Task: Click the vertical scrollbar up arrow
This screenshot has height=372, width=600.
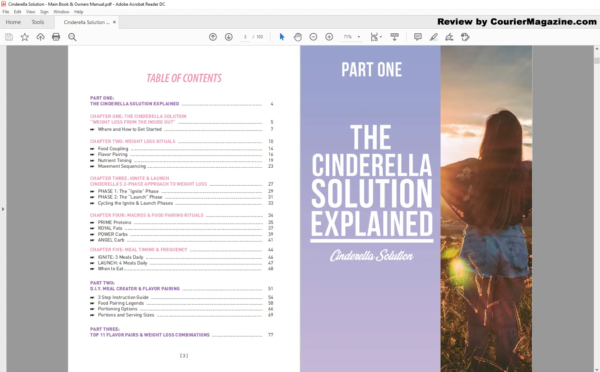Action: 597,49
